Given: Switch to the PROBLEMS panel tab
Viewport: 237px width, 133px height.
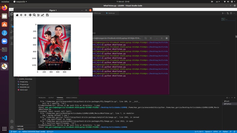Looking at the screenshot, I should pos(42,98).
